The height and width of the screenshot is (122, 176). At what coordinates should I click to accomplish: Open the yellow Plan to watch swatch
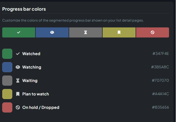click(7, 94)
